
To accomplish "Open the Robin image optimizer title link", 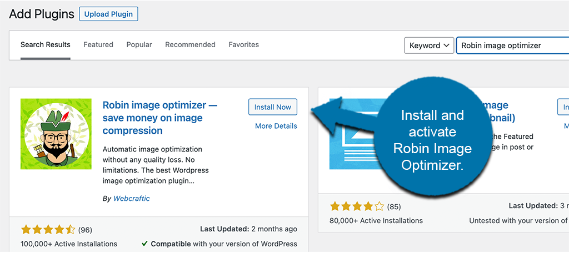I will 160,118.
